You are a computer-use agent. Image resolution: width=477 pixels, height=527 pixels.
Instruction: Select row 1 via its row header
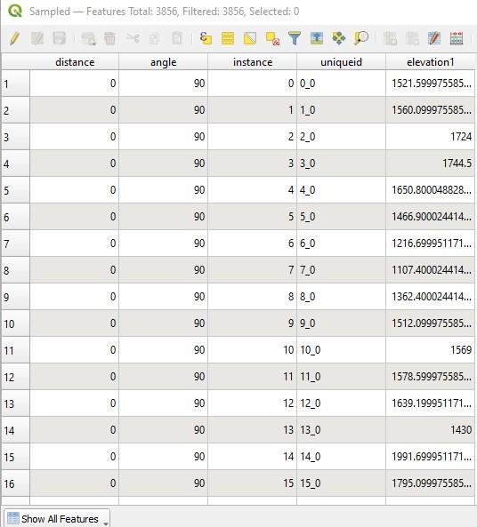(x=15, y=84)
